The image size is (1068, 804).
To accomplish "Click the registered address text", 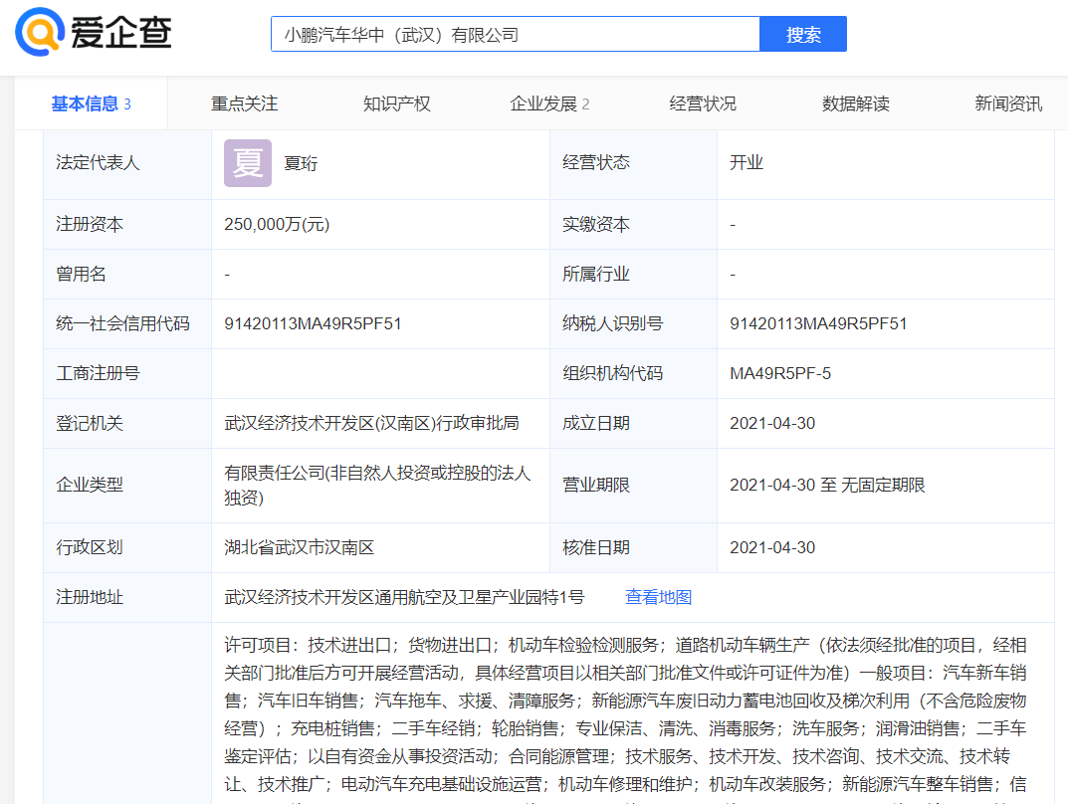I will 404,597.
